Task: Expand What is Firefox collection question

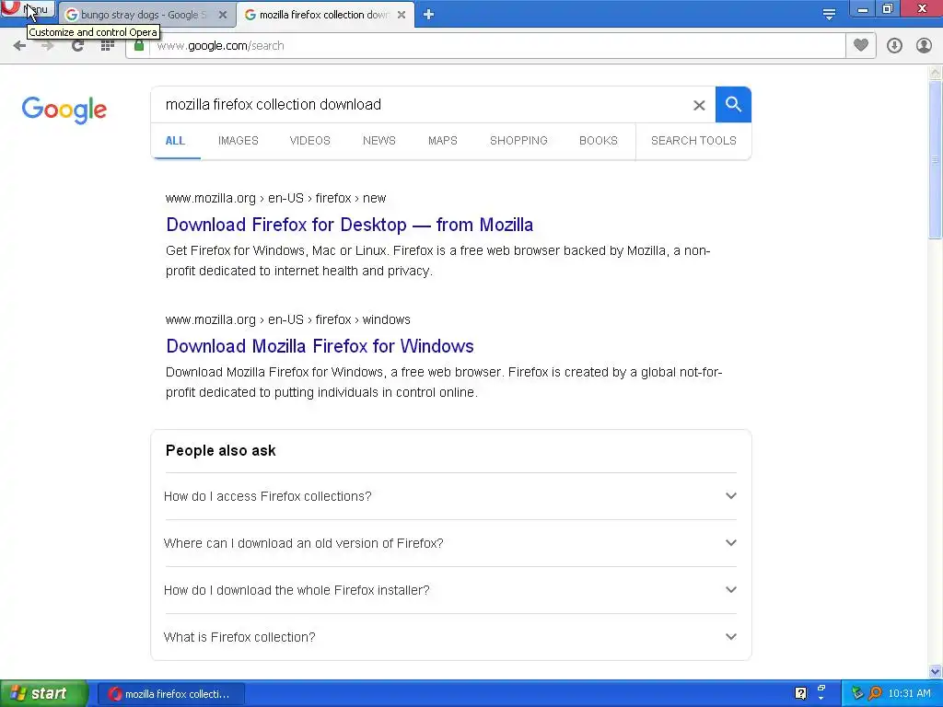Action: [450, 637]
